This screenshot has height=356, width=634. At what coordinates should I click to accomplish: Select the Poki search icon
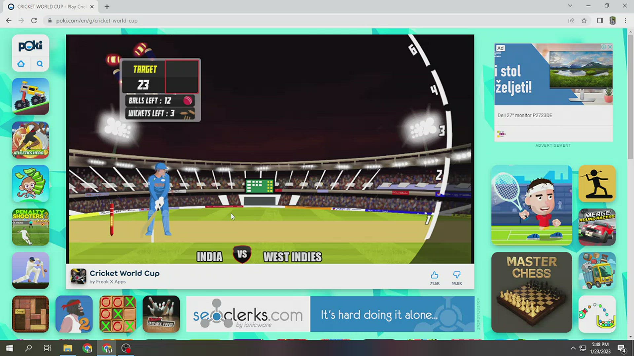tap(40, 64)
